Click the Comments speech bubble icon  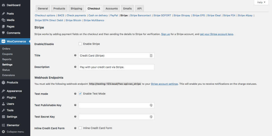click(3, 33)
